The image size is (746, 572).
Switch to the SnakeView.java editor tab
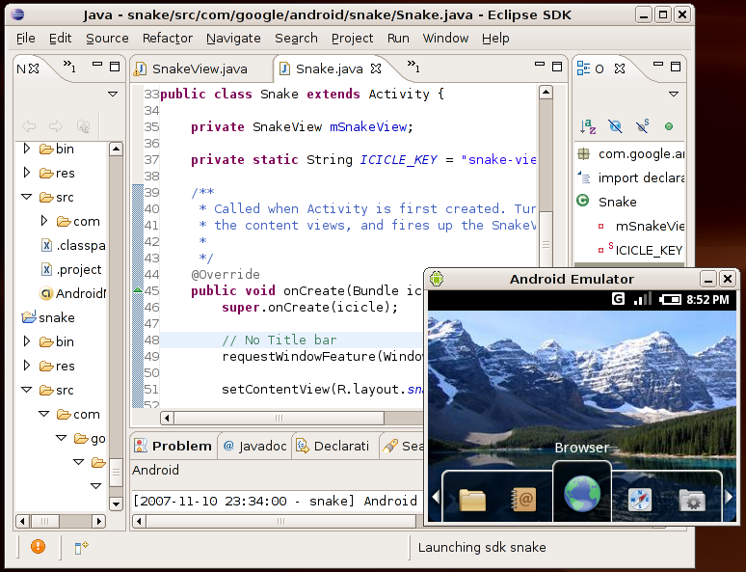[199, 68]
